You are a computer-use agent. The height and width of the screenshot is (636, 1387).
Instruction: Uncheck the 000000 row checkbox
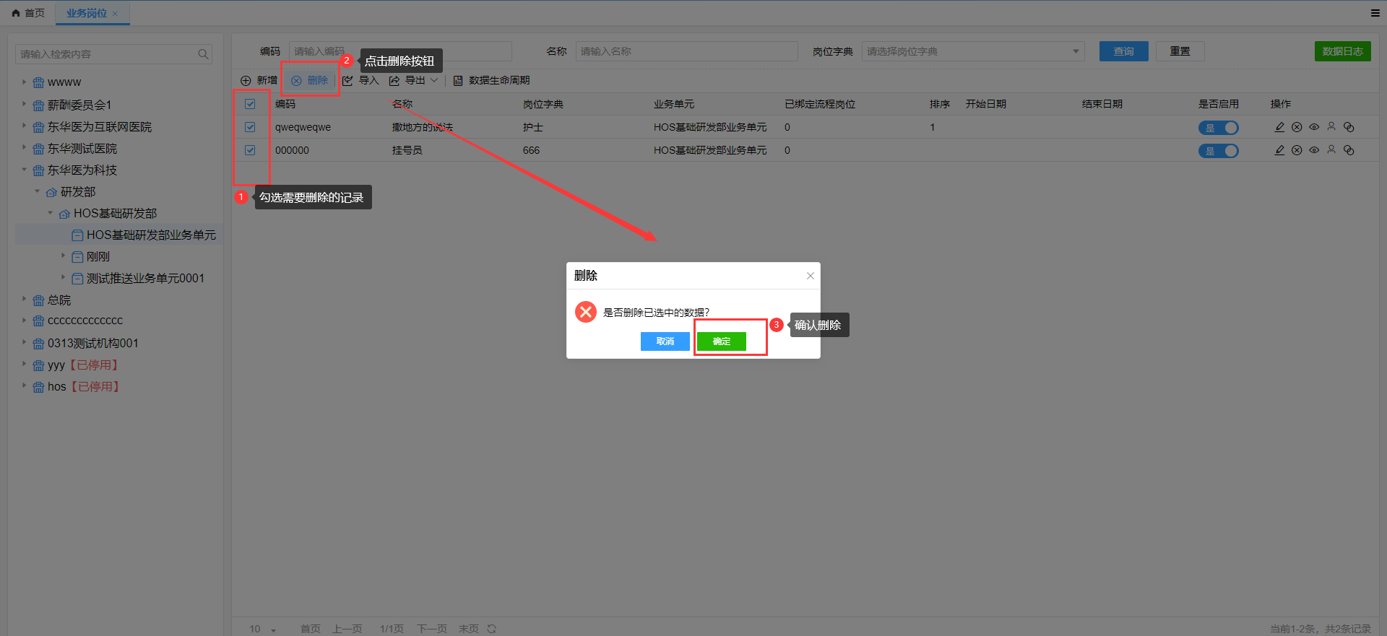[250, 150]
